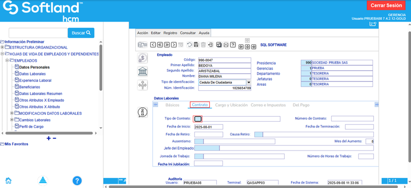
Task: Collapse the EMPLEADOS tree node
Action: click(x=7, y=60)
